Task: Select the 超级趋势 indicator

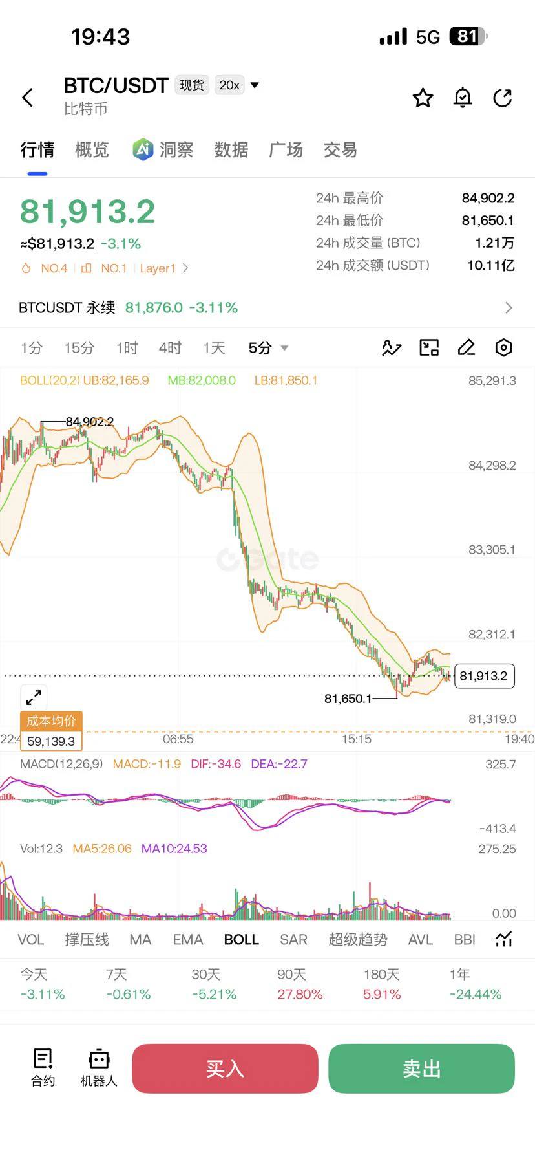Action: (358, 940)
